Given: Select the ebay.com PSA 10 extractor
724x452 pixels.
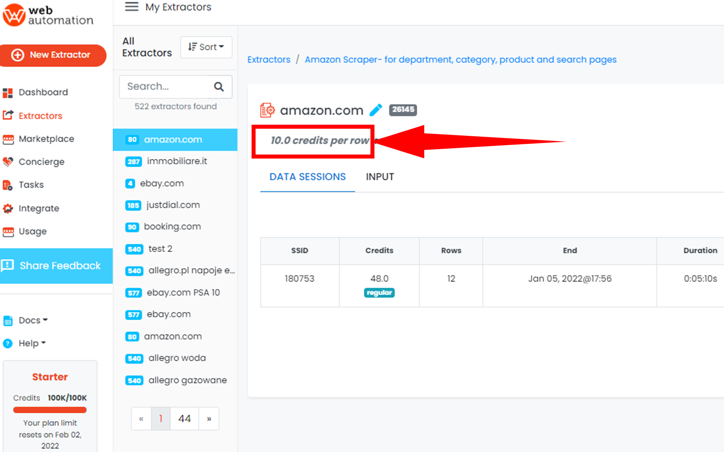Looking at the screenshot, I should 183,293.
